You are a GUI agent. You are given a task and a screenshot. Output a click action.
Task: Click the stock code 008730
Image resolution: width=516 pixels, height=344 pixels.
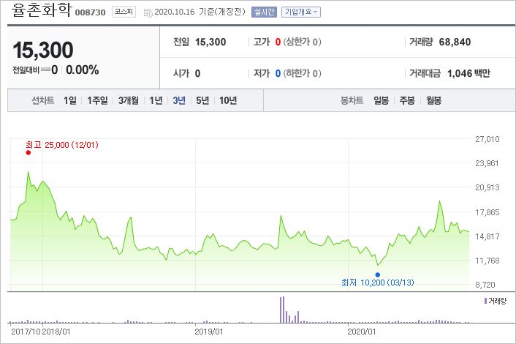(90, 12)
